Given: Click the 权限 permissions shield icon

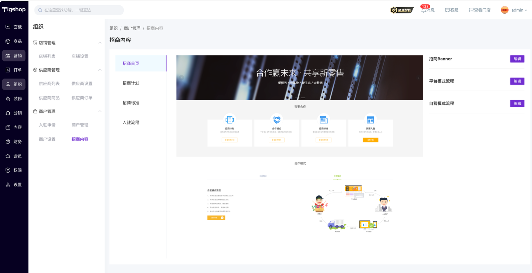Looking at the screenshot, I should [x=8, y=170].
